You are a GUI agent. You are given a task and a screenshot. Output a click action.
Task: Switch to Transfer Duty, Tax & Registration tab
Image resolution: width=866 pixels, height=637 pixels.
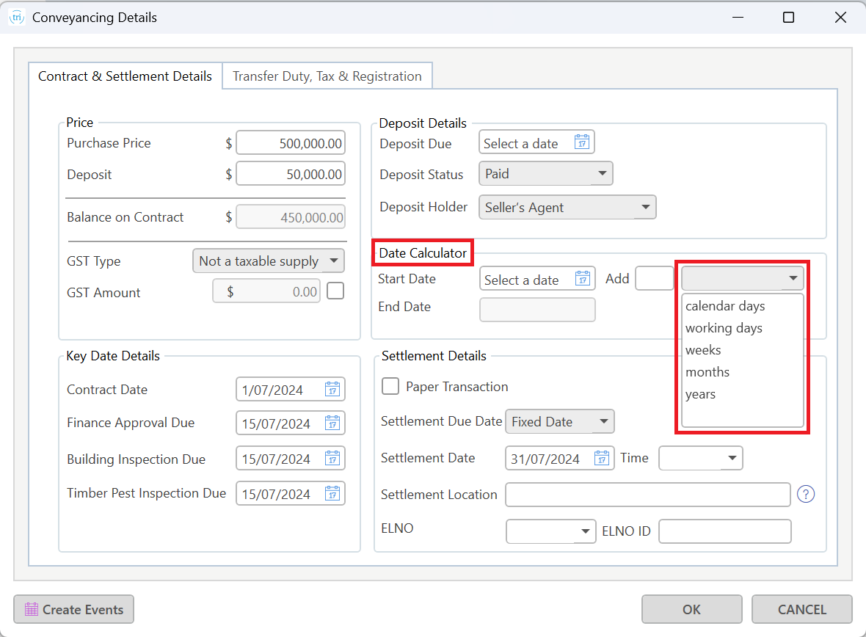point(327,76)
